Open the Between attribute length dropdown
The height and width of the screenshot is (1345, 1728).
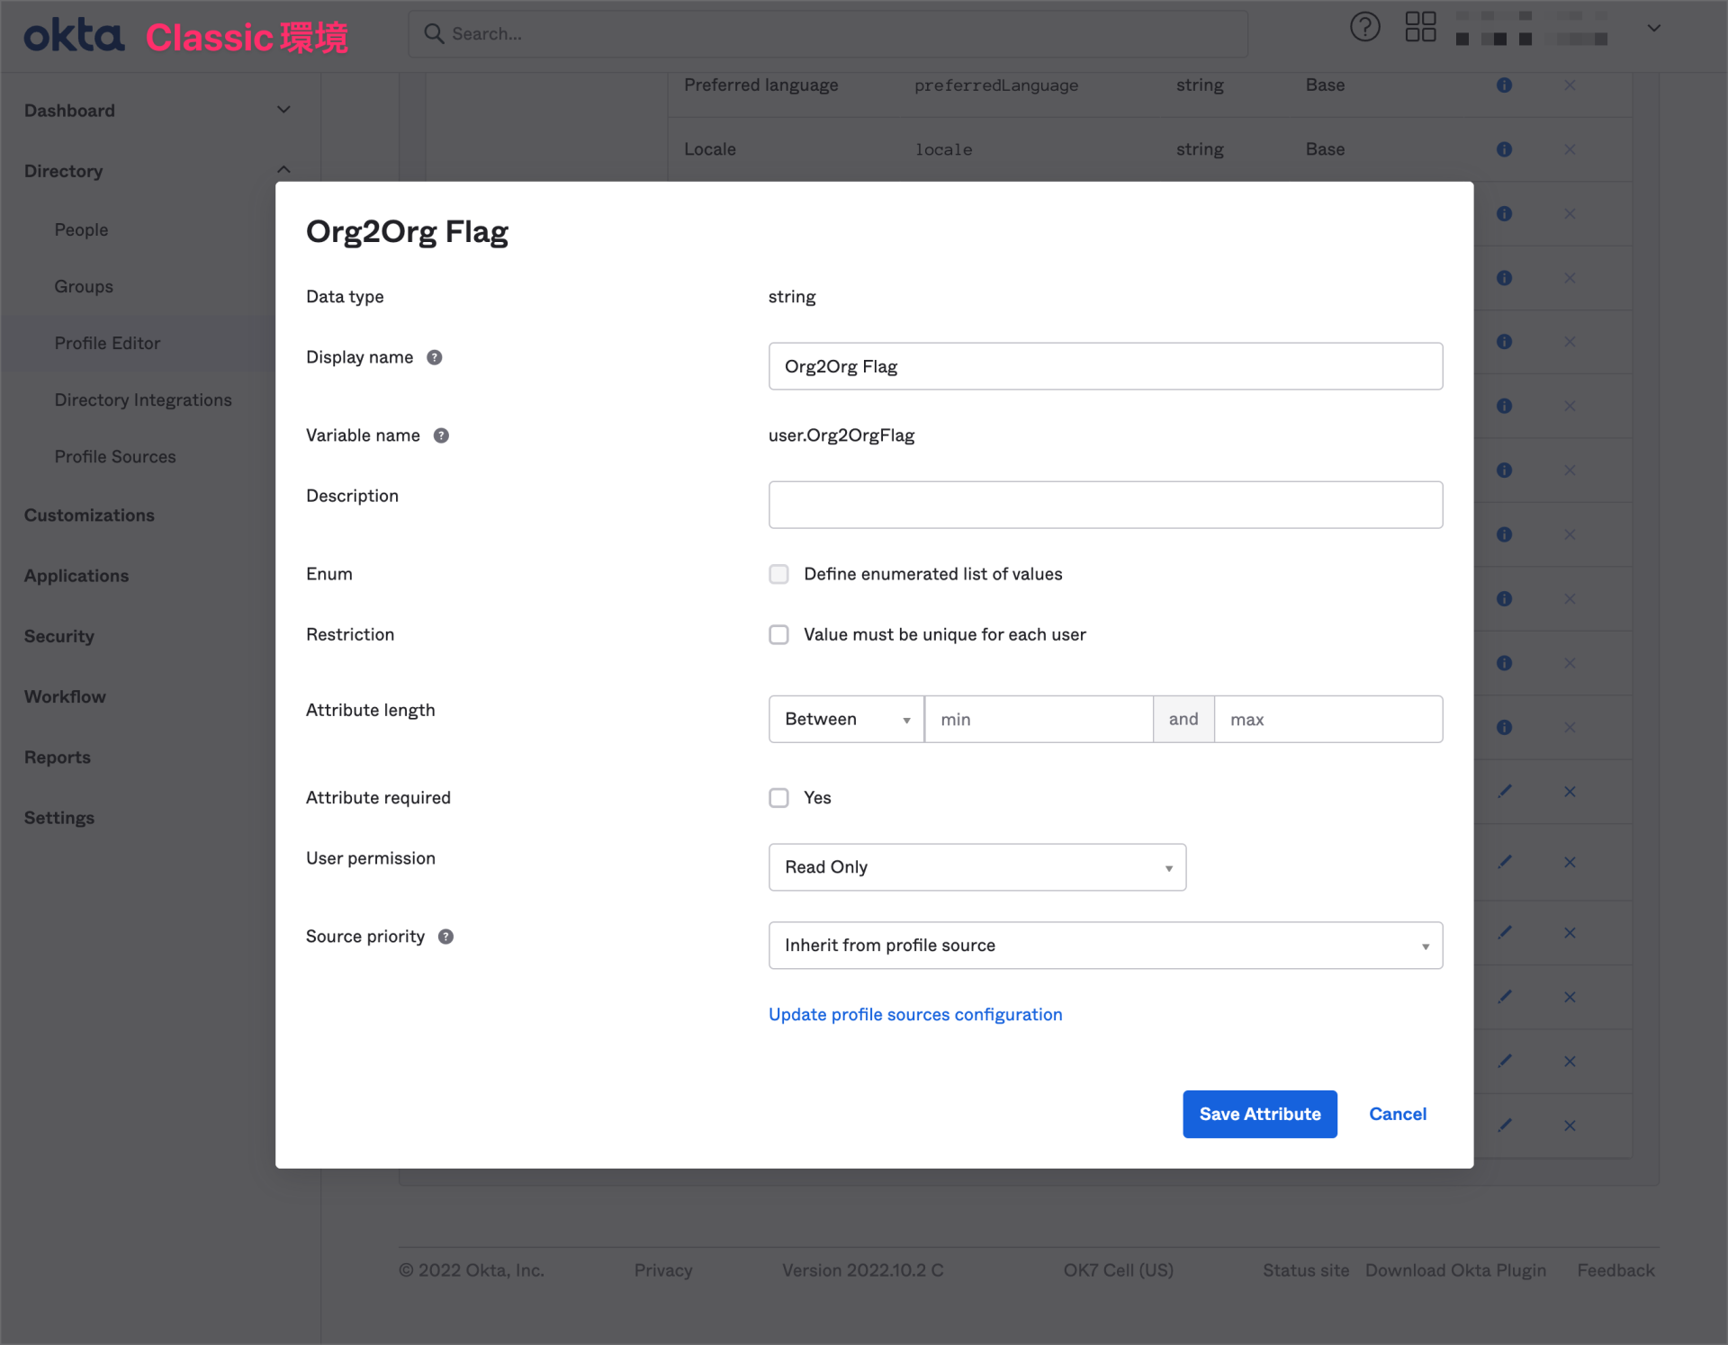coord(845,719)
